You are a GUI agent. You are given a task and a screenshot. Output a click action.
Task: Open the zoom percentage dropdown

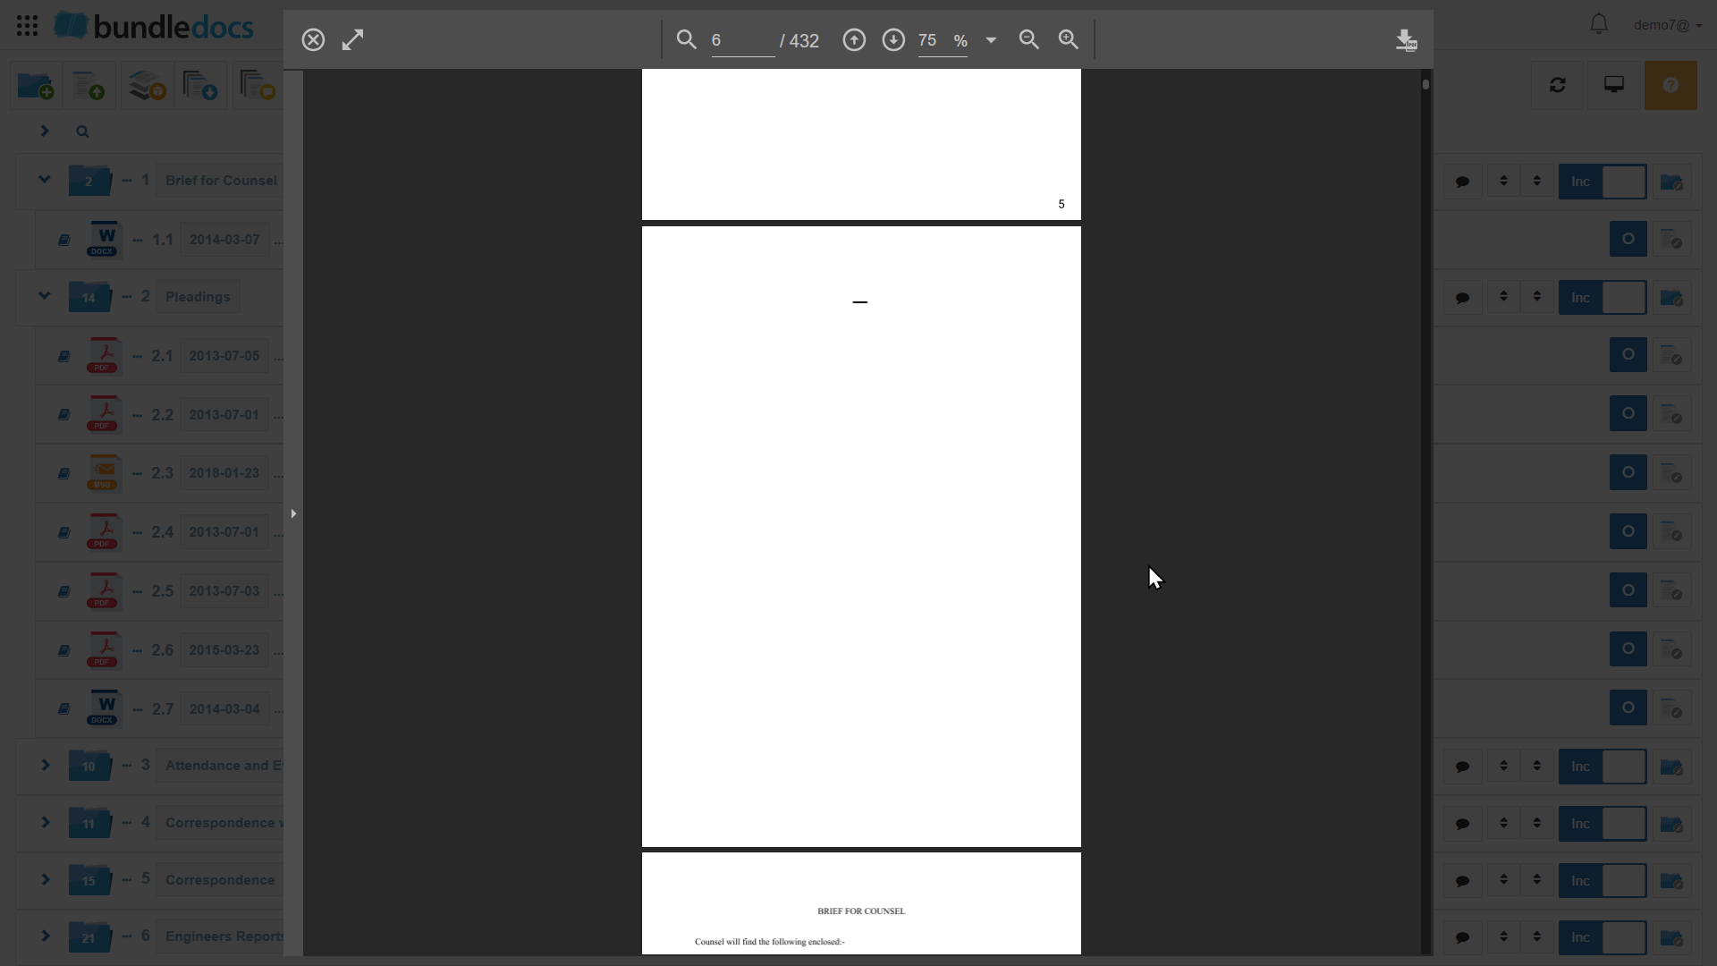(x=991, y=40)
